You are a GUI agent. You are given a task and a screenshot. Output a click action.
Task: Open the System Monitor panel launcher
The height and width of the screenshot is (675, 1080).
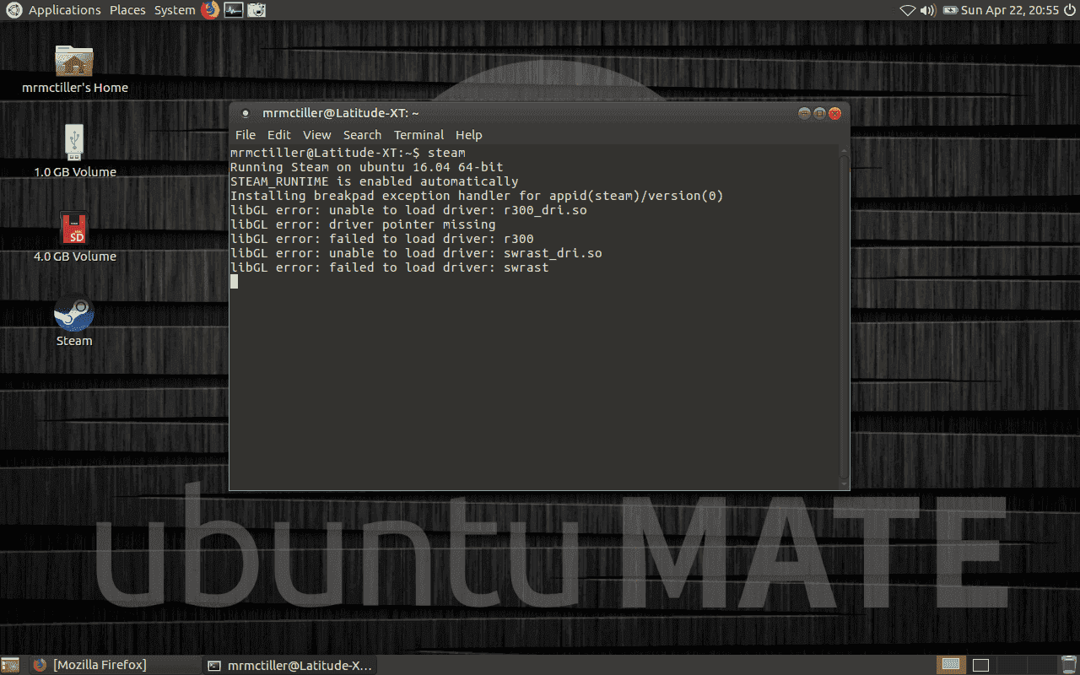233,10
